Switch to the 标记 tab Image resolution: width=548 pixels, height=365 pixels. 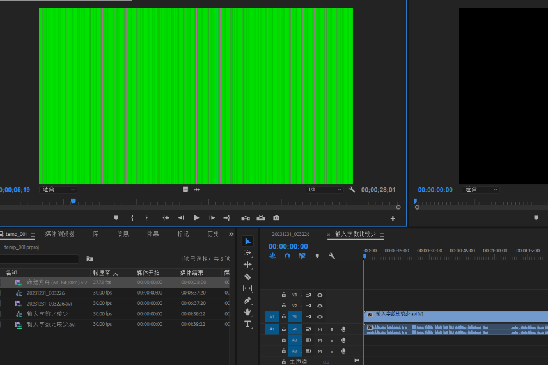pyautogui.click(x=183, y=234)
